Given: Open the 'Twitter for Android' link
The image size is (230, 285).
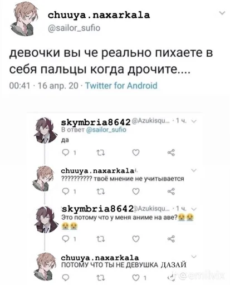Looking at the screenshot, I should pos(121,86).
